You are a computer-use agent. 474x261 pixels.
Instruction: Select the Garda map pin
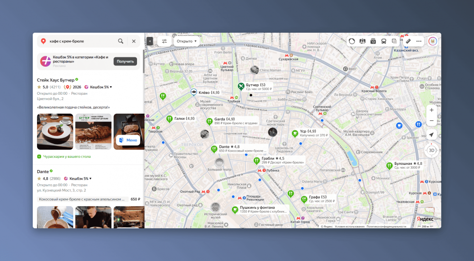(x=209, y=121)
